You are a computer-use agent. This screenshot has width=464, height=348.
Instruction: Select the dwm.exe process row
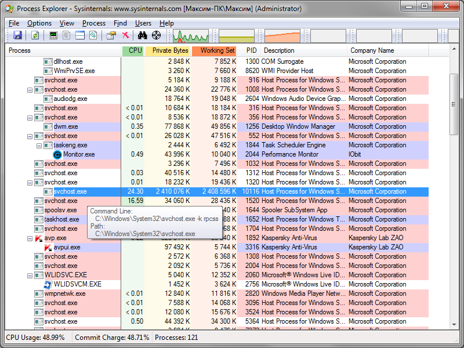pos(65,126)
